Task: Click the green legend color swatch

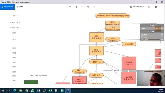Action: tap(31, 82)
